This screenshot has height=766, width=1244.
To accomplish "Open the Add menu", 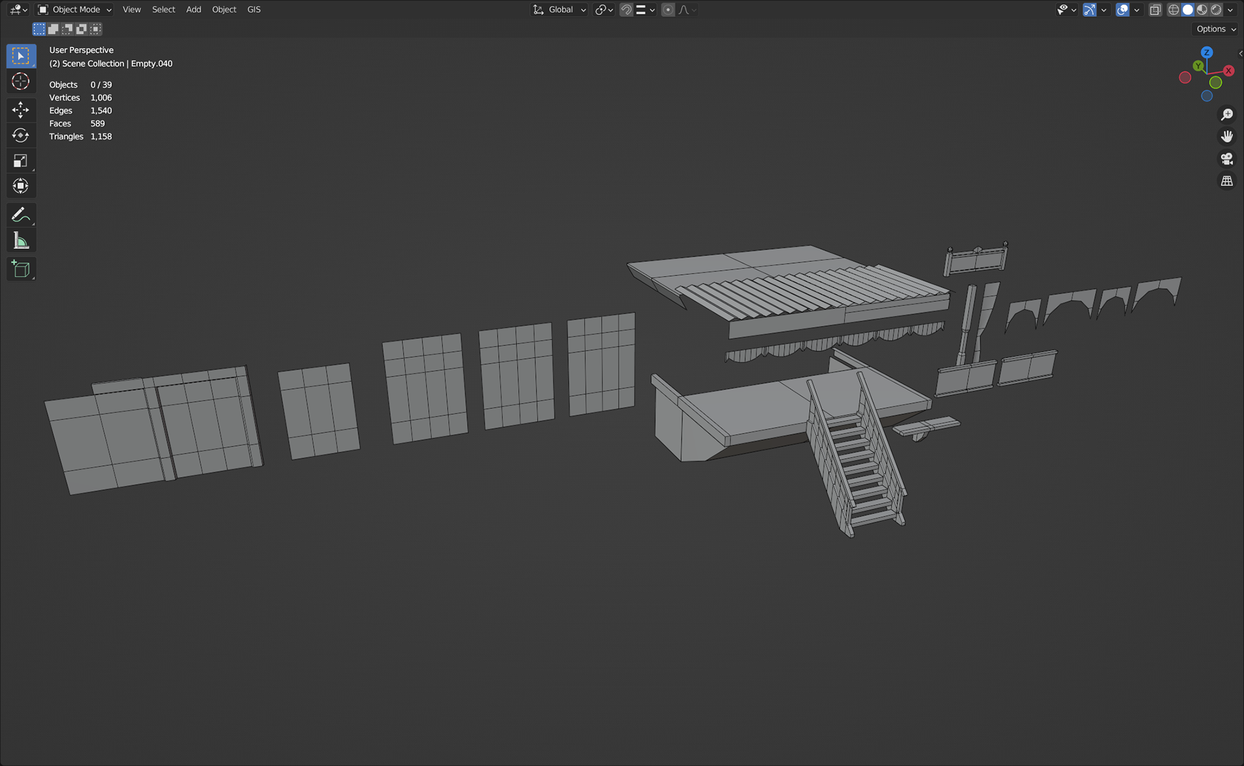I will [x=193, y=10].
